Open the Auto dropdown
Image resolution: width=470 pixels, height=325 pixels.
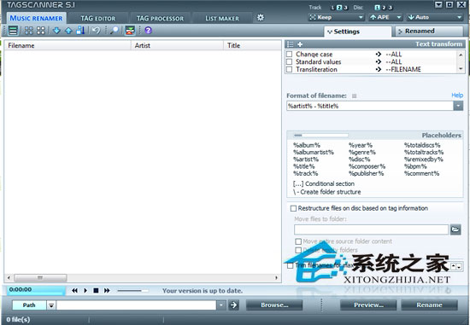(435, 17)
